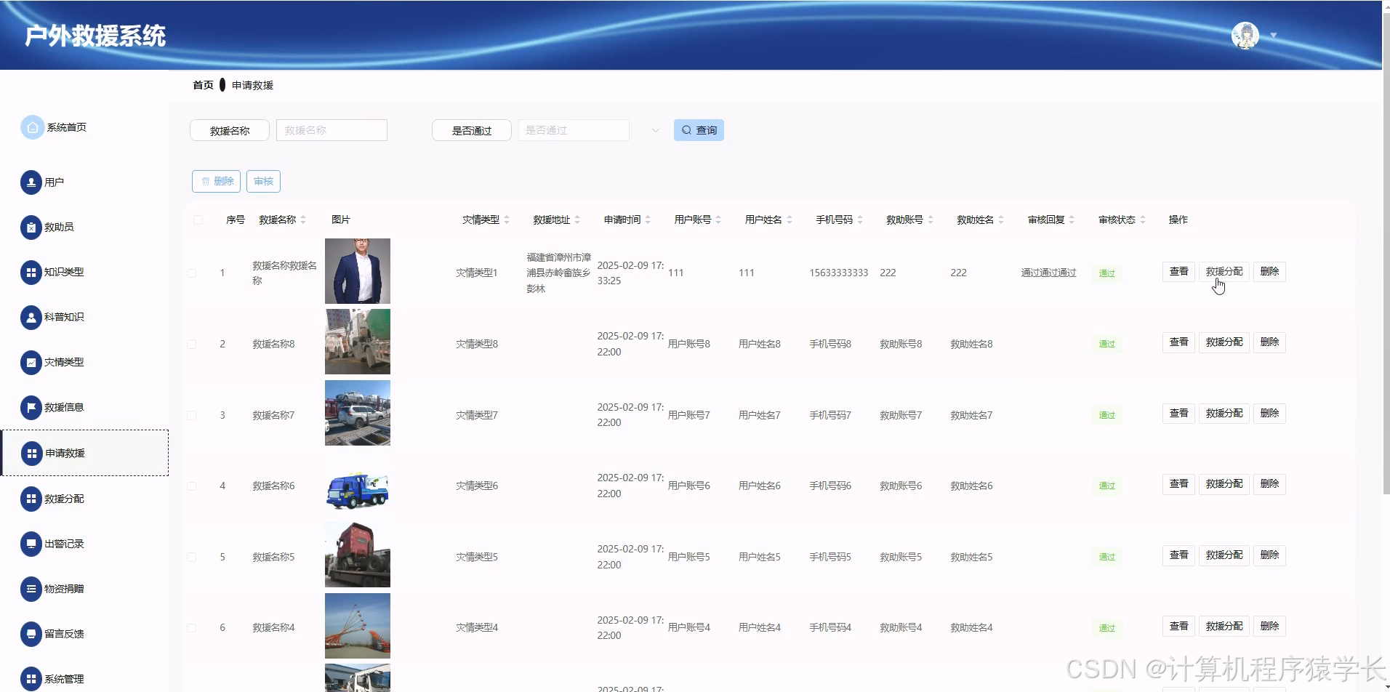The image size is (1390, 692).
Task: Click 删除 button for row 救援名称6
Action: click(x=1269, y=484)
